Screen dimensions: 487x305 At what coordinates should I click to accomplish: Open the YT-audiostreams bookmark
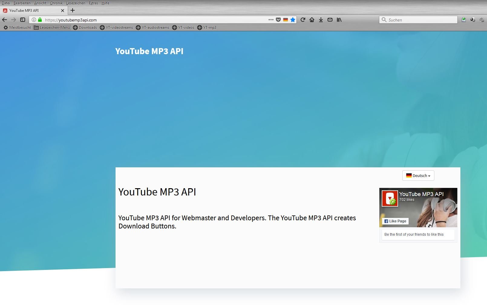point(153,28)
